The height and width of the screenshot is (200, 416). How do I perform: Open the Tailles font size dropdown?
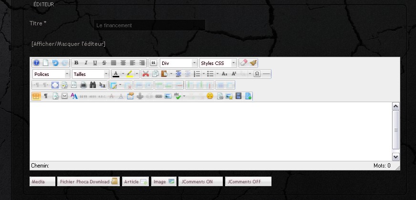click(91, 74)
